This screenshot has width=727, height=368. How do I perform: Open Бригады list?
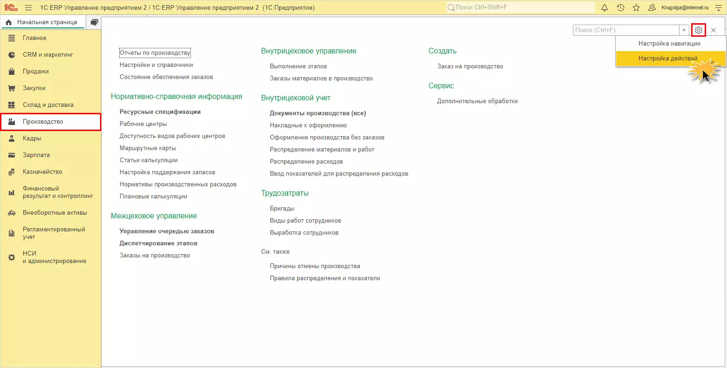282,209
